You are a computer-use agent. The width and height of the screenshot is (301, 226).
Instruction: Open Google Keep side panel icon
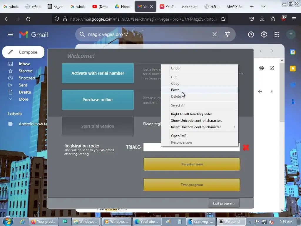pos(293,68)
